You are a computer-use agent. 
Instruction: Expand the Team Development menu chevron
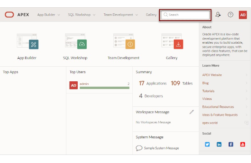pyautogui.click(x=136, y=15)
